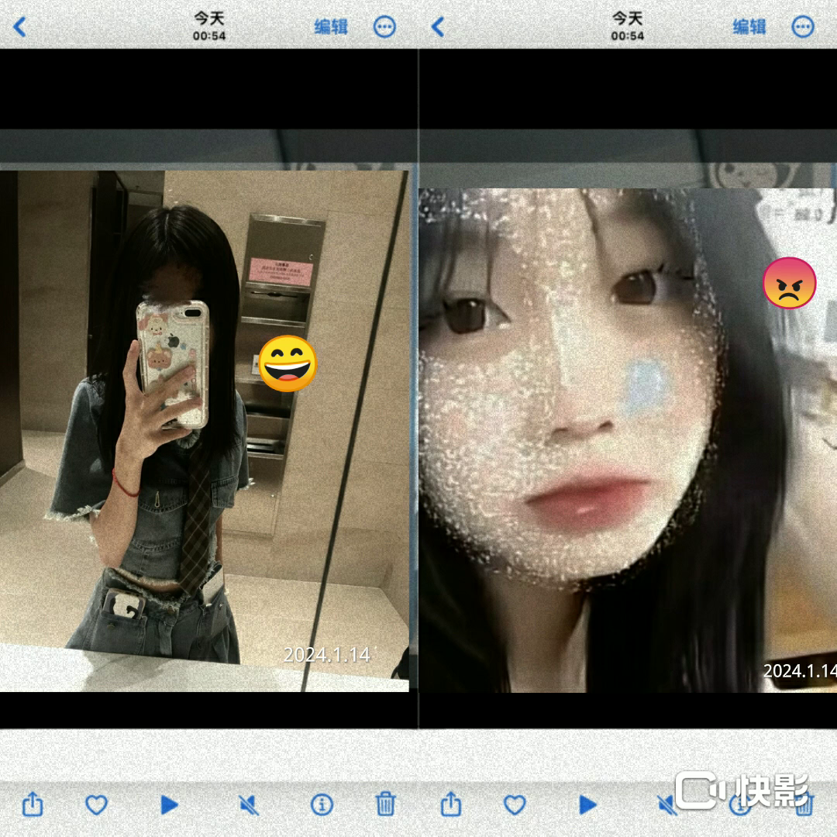Open the more options menu above the face close-up
This screenshot has width=837, height=837.
[x=803, y=27]
